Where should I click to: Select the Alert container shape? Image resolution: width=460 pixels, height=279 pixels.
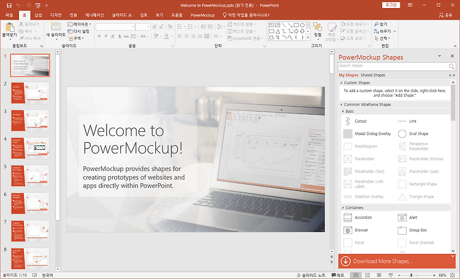point(407,218)
